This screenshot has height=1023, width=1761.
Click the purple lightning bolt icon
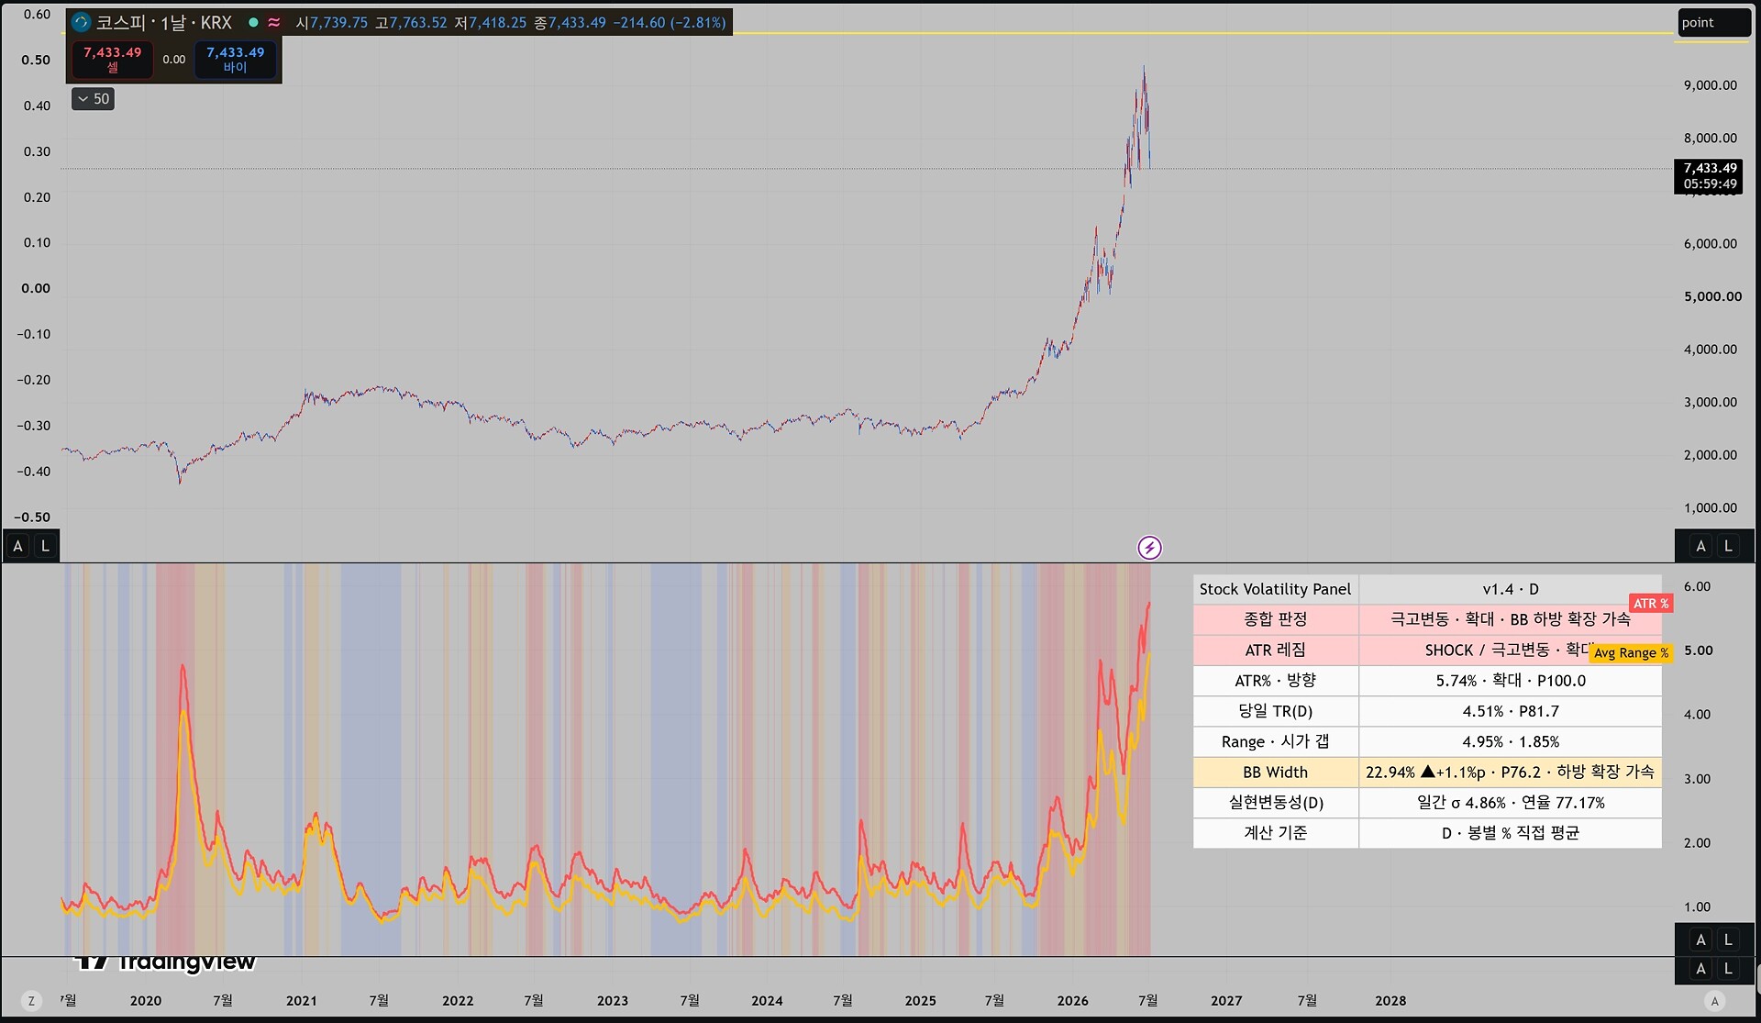(x=1149, y=548)
